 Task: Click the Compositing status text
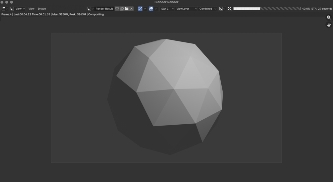96,15
